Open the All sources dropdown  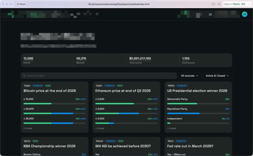189,76
